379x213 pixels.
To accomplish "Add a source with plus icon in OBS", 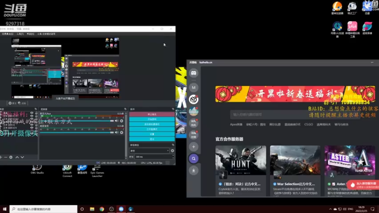I will point(1,157).
